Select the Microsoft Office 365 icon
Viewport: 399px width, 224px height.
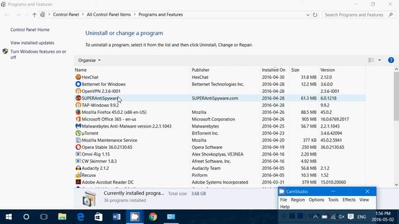[x=78, y=119]
